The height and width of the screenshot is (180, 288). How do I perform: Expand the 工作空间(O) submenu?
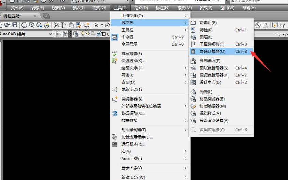(150, 16)
